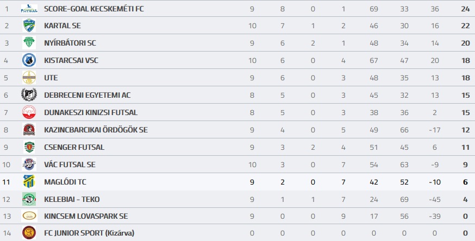This screenshot has width=475, height=241.
Task: Click the Kelebiai - Teko team logo
Action: click(x=29, y=199)
